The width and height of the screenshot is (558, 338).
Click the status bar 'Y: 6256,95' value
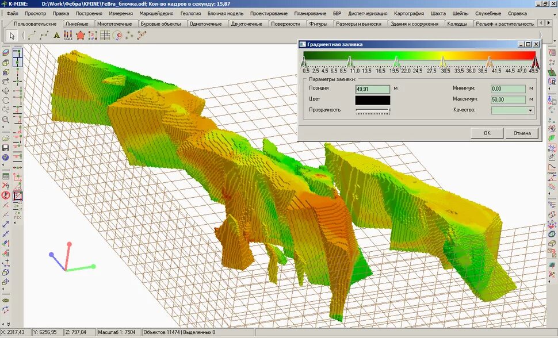pos(45,332)
